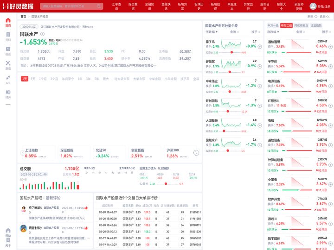The image size is (334, 250).
Task: Sort stock list by 金流
Action: point(234,32)
